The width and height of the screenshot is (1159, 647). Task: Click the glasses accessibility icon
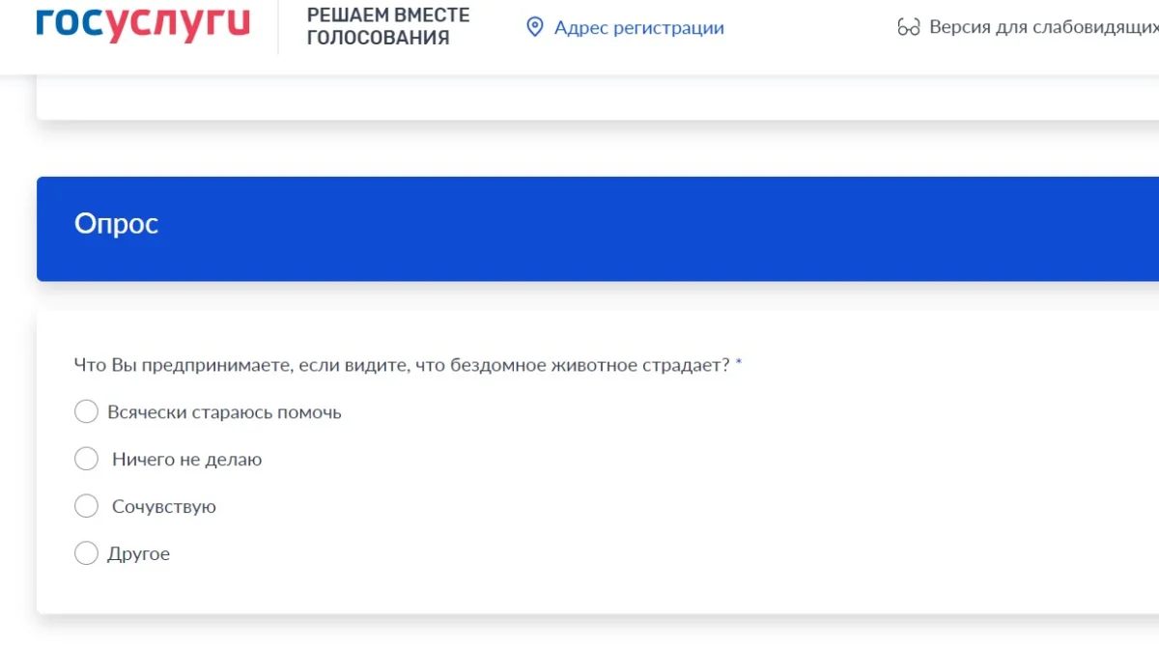pos(908,27)
